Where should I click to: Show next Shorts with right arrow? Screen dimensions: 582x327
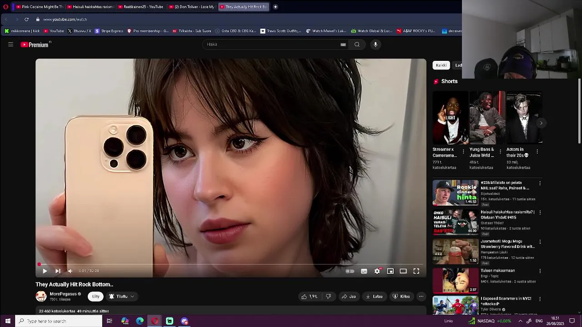pyautogui.click(x=541, y=123)
